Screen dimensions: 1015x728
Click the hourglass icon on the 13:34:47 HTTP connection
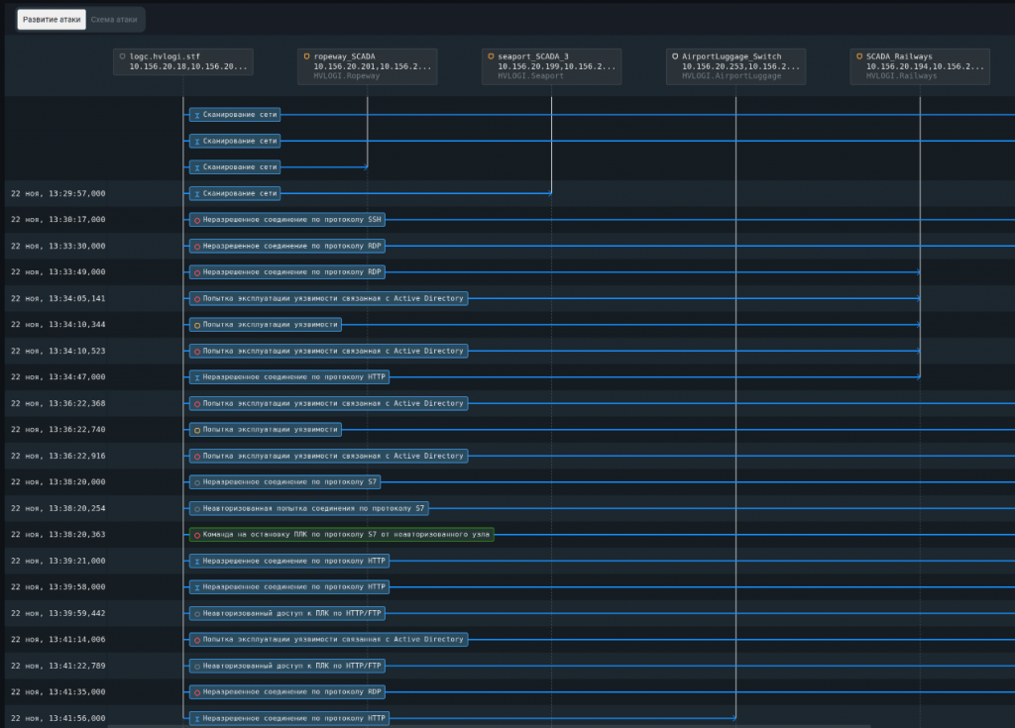point(197,377)
